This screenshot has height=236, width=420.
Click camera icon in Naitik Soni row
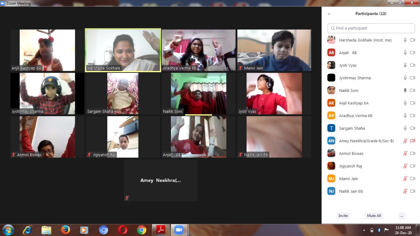point(413,90)
